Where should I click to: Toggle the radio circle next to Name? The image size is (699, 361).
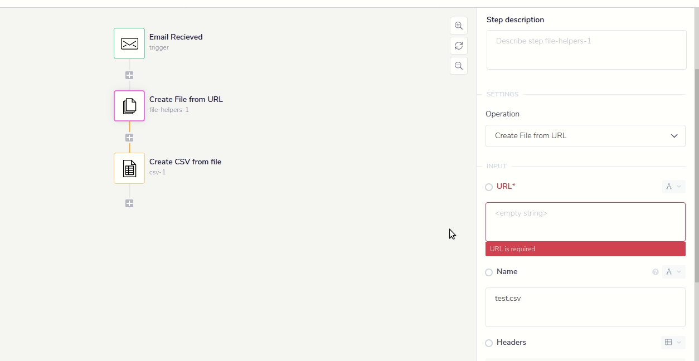click(x=489, y=272)
